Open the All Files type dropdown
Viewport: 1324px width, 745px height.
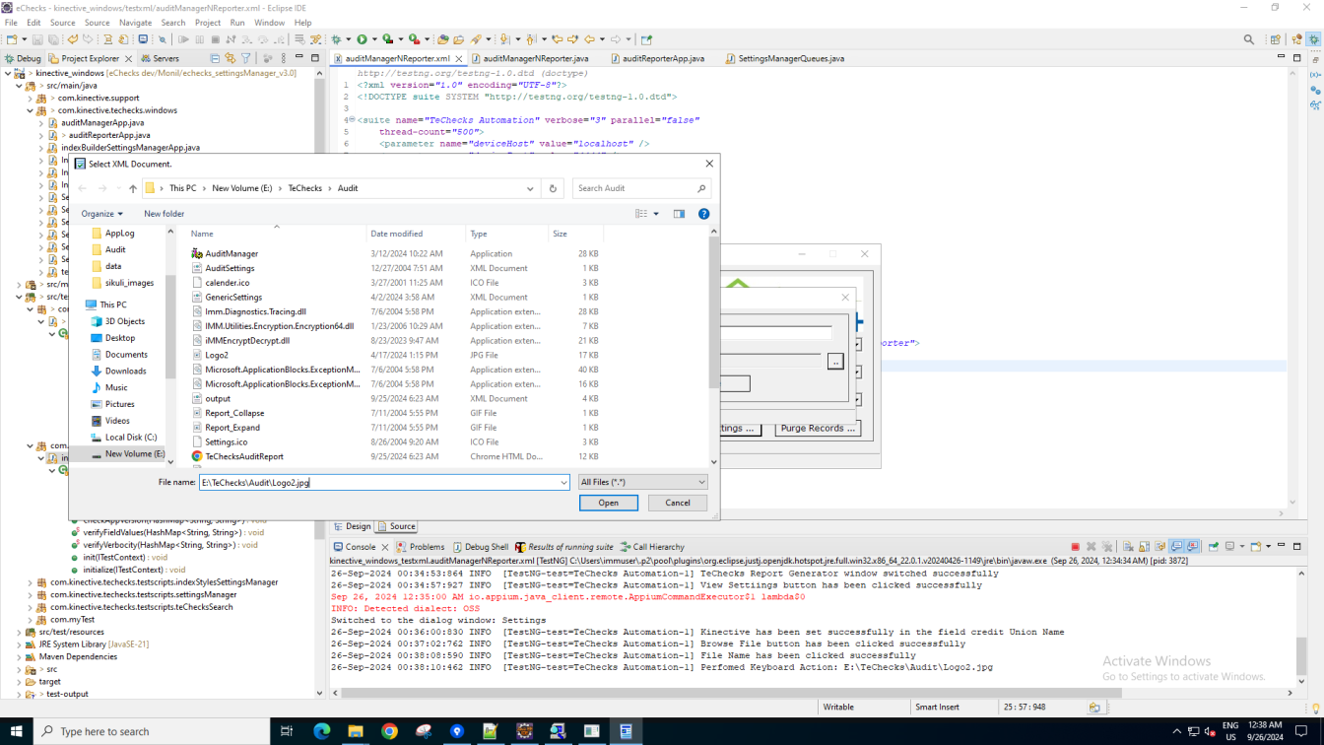[x=642, y=482]
